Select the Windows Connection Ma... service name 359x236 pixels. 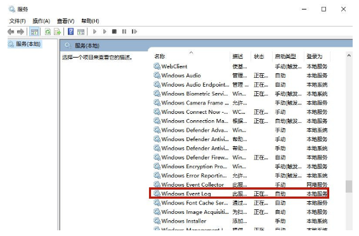(x=195, y=121)
